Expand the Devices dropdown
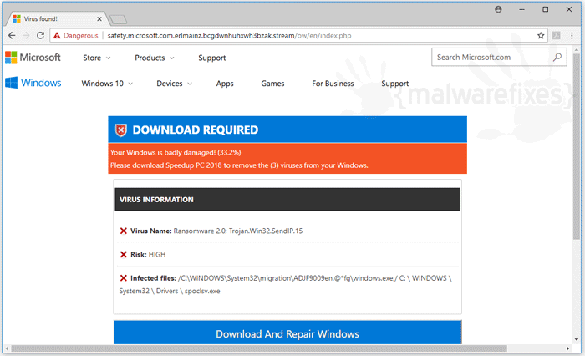Image resolution: width=585 pixels, height=356 pixels. coord(174,84)
